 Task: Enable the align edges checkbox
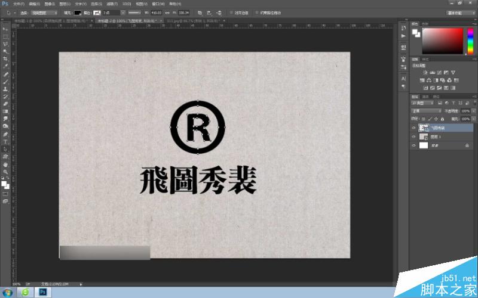coord(231,13)
